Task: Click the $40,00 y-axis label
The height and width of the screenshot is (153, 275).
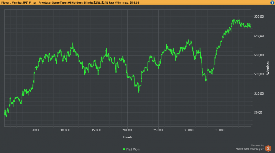Action: [x=259, y=36]
